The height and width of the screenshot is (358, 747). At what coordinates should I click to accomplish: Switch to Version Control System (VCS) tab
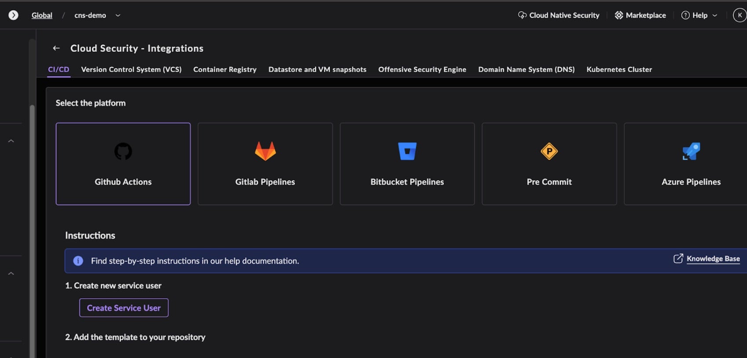pos(131,69)
